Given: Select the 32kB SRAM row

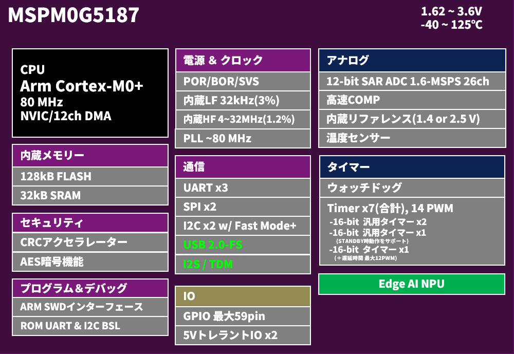Looking at the screenshot, I should 90,195.
